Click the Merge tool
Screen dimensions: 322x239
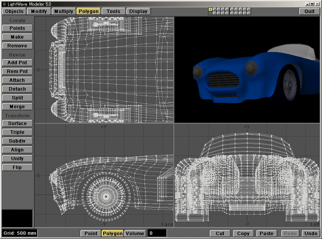pos(17,106)
